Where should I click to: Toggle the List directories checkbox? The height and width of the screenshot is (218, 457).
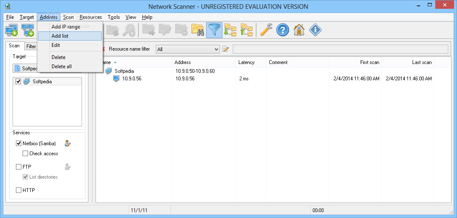click(26, 177)
